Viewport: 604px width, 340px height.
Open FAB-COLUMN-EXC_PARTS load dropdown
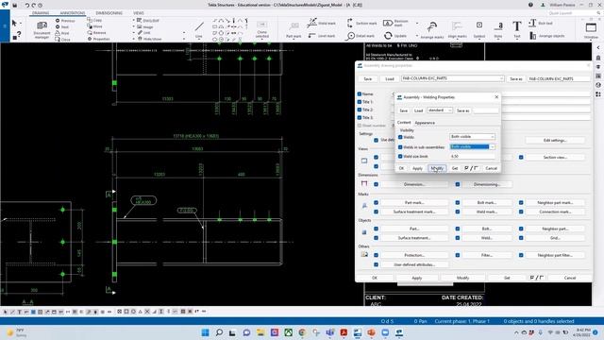(x=453, y=78)
